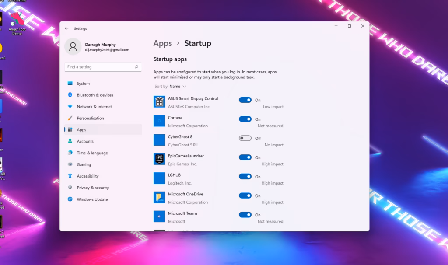This screenshot has width=448, height=265.
Task: Click the account email address text
Action: (107, 50)
